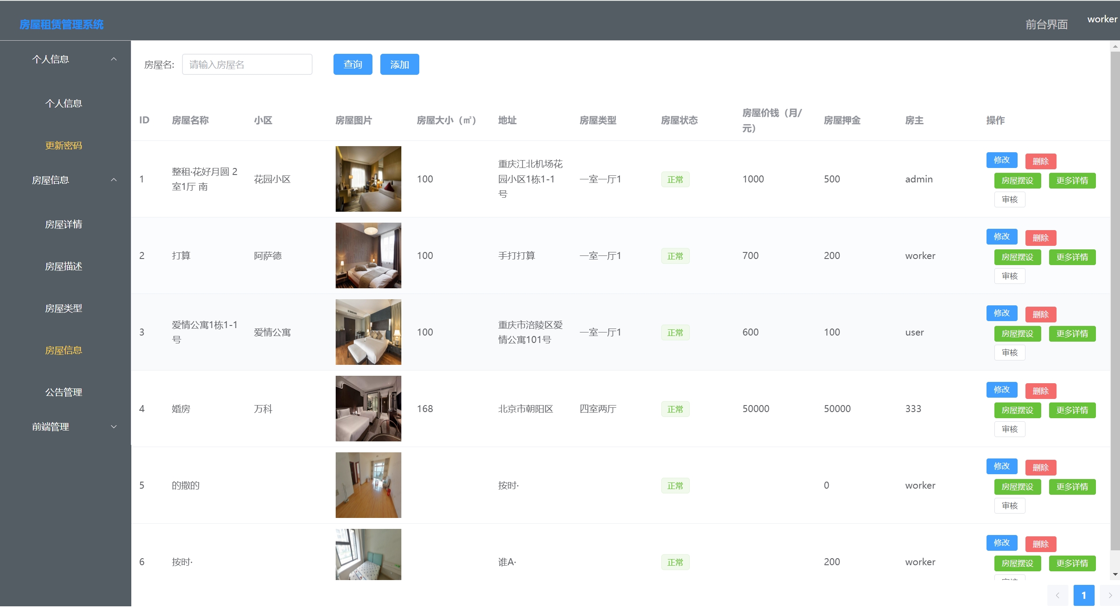The height and width of the screenshot is (612, 1120).
Task: Collapse the 房屋信息 sidebar group chevron
Action: (114, 180)
